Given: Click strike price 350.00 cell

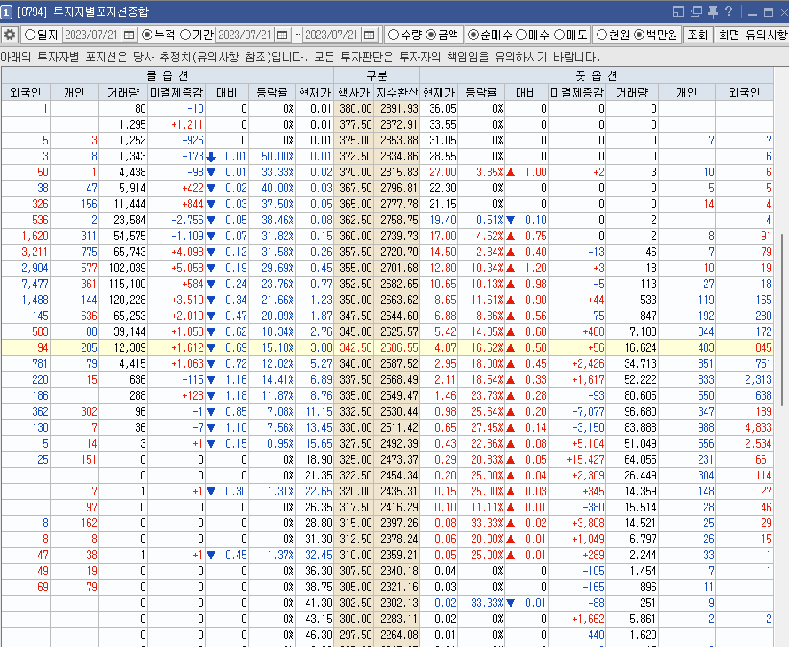Looking at the screenshot, I should click(355, 300).
